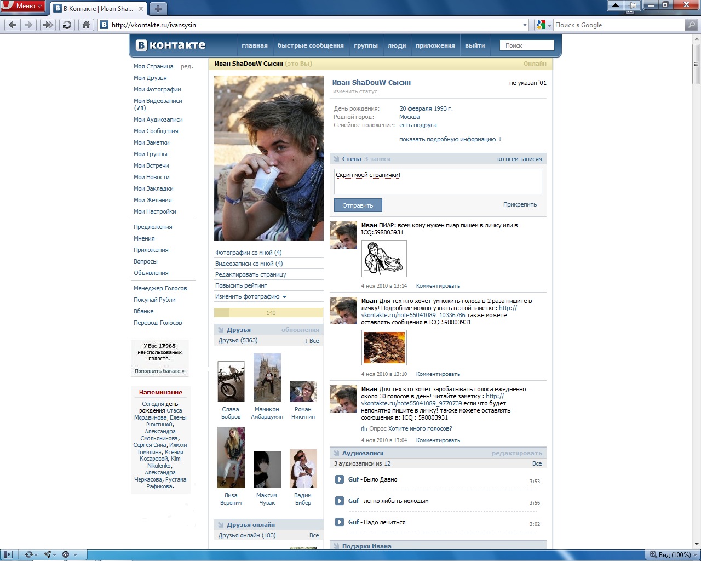
Task: Open the address bar history dropdown
Action: pos(525,25)
